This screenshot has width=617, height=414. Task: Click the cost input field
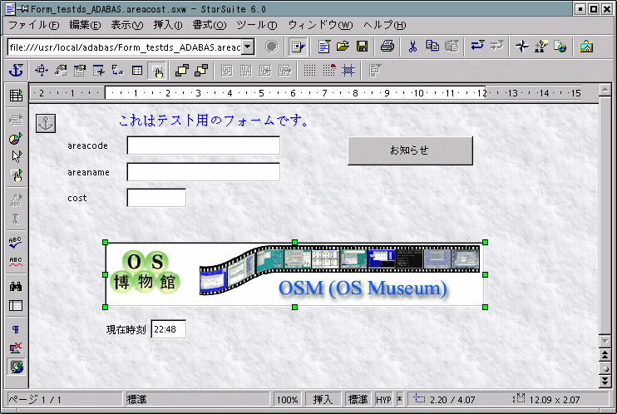156,198
